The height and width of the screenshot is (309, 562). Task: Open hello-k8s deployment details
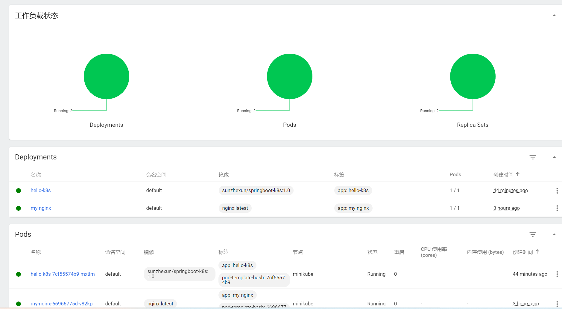tap(41, 190)
